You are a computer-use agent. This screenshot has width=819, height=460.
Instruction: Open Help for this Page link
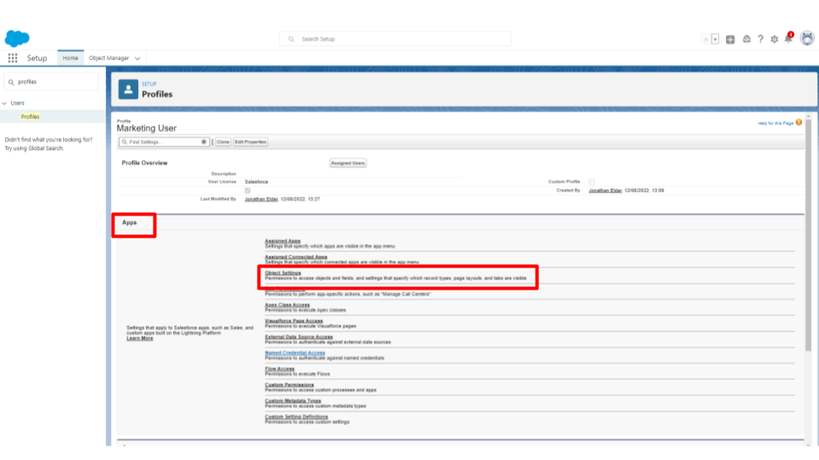click(x=775, y=123)
